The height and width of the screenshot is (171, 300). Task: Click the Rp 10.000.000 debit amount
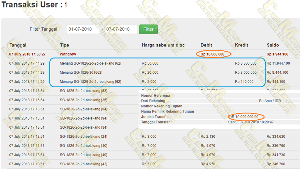tap(212, 54)
